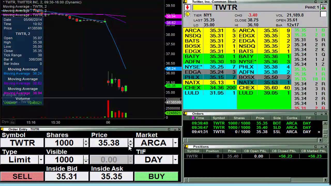Viewport: 331px width, 186px height.
Task: Click the red SELL button
Action: point(22,176)
